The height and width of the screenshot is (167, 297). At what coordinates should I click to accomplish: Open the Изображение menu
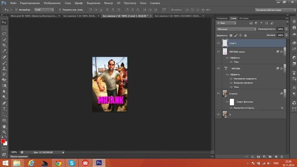(52, 3)
